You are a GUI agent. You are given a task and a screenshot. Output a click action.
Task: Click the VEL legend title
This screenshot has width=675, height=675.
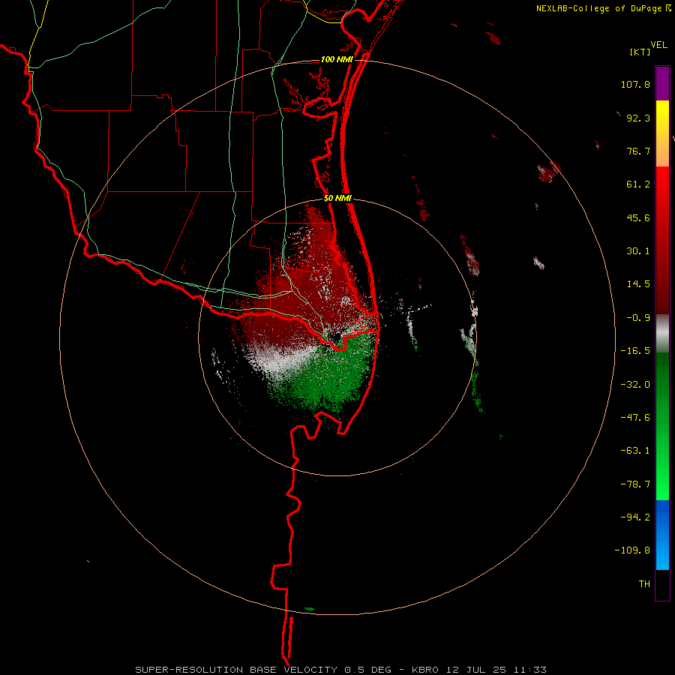(x=658, y=44)
